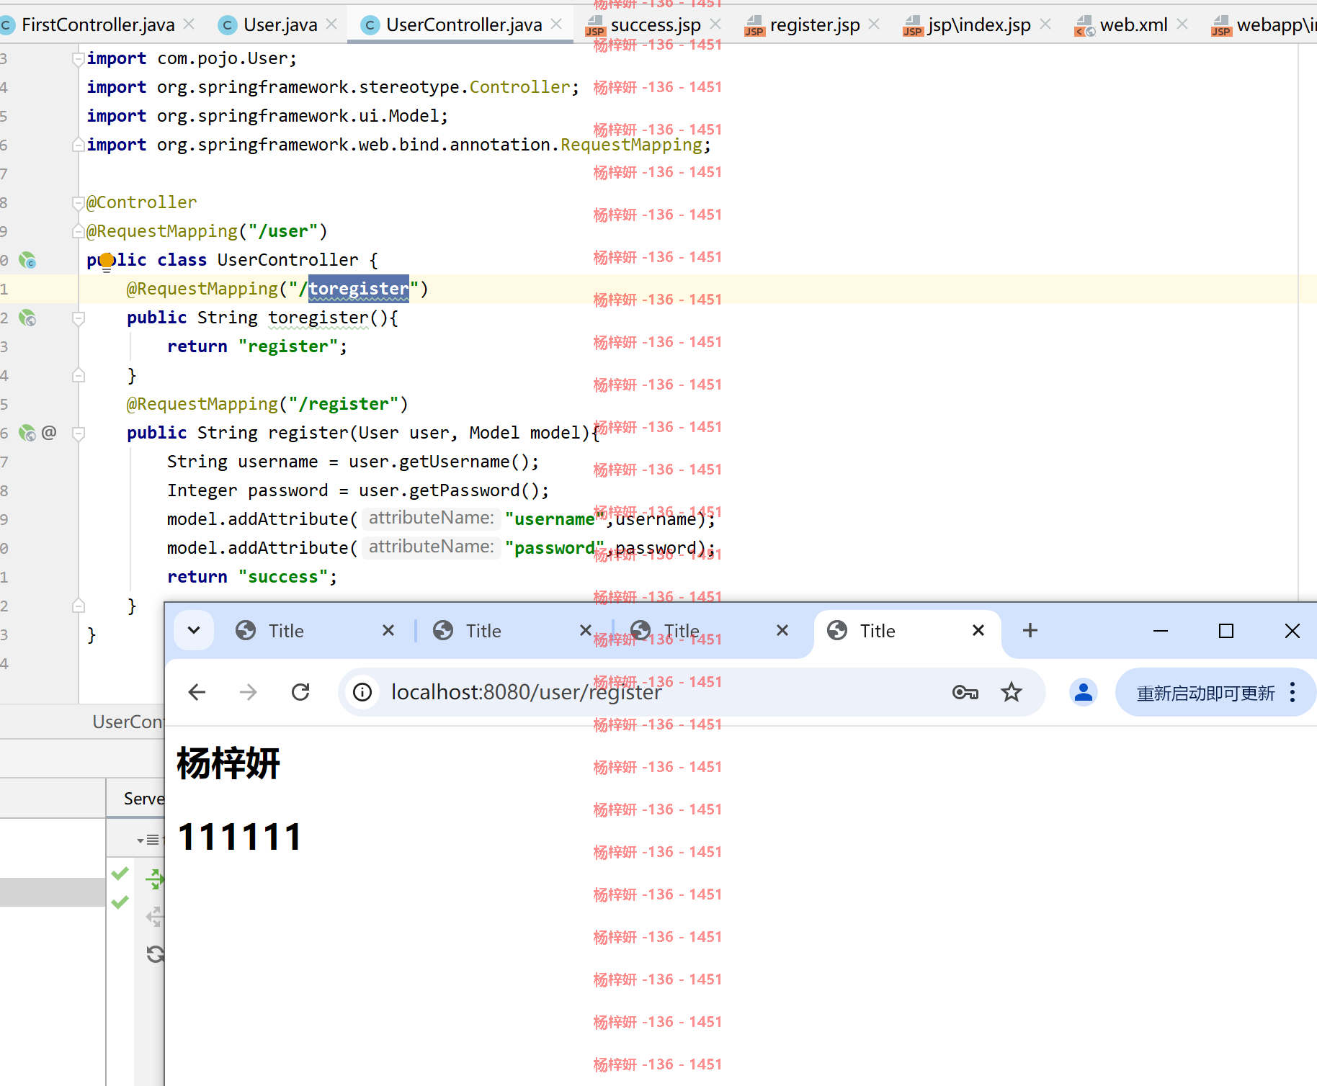This screenshot has width=1317, height=1086.
Task: Click the Spring bean gutter icon beside UserController class
Action: (x=27, y=260)
